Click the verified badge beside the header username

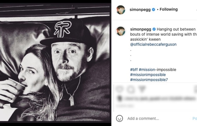[x=153, y=10]
